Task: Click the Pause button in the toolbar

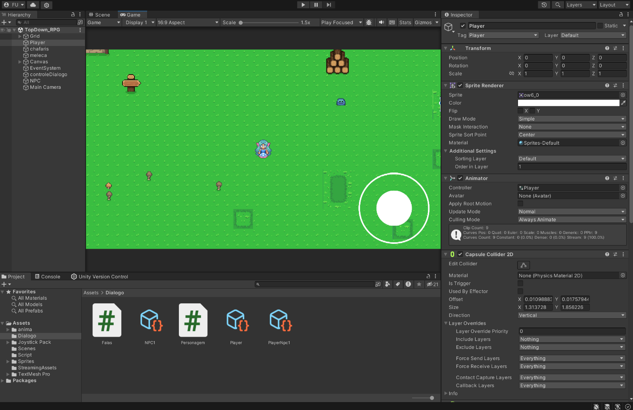Action: (x=316, y=5)
